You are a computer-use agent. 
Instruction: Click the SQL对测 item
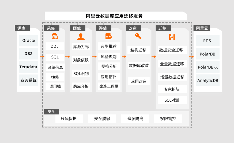click(172, 100)
